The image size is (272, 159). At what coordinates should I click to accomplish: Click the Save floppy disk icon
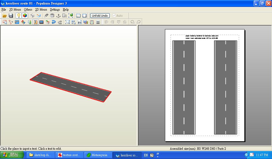click(11, 16)
